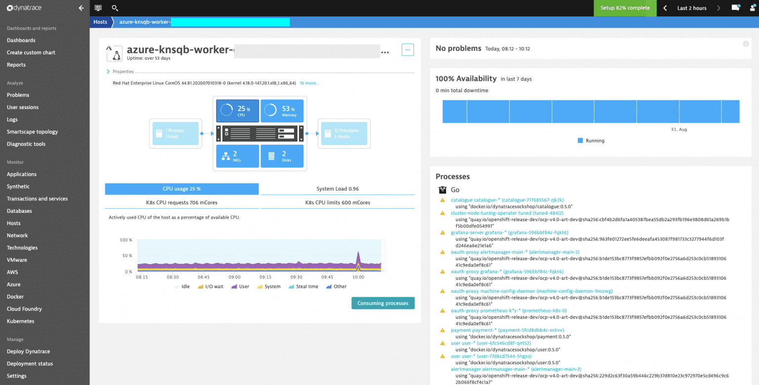Click the Dynatrace logo in the sidebar
Viewport: 759px width, 385px height.
pos(22,7)
